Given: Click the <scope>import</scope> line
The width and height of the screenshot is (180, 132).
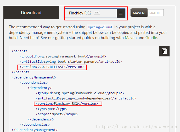Looking at the screenshot, I should (57, 114).
